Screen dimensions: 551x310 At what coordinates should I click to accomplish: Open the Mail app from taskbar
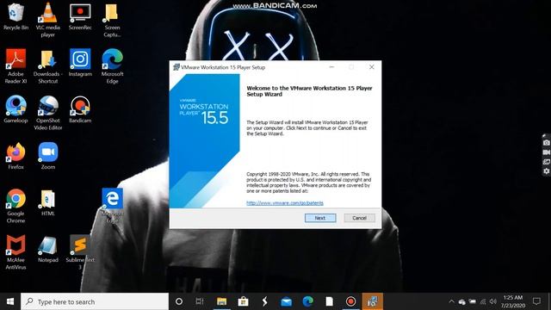287,301
